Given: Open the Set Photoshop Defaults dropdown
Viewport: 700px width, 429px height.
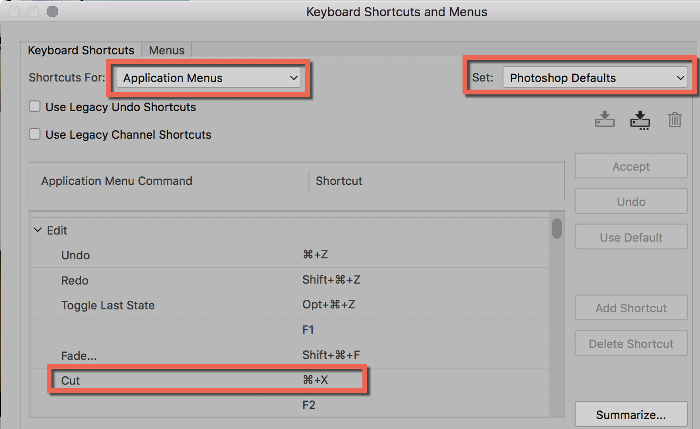Looking at the screenshot, I should (x=595, y=78).
